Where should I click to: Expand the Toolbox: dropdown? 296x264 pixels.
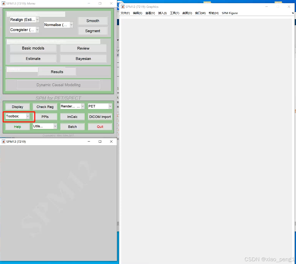(x=18, y=116)
